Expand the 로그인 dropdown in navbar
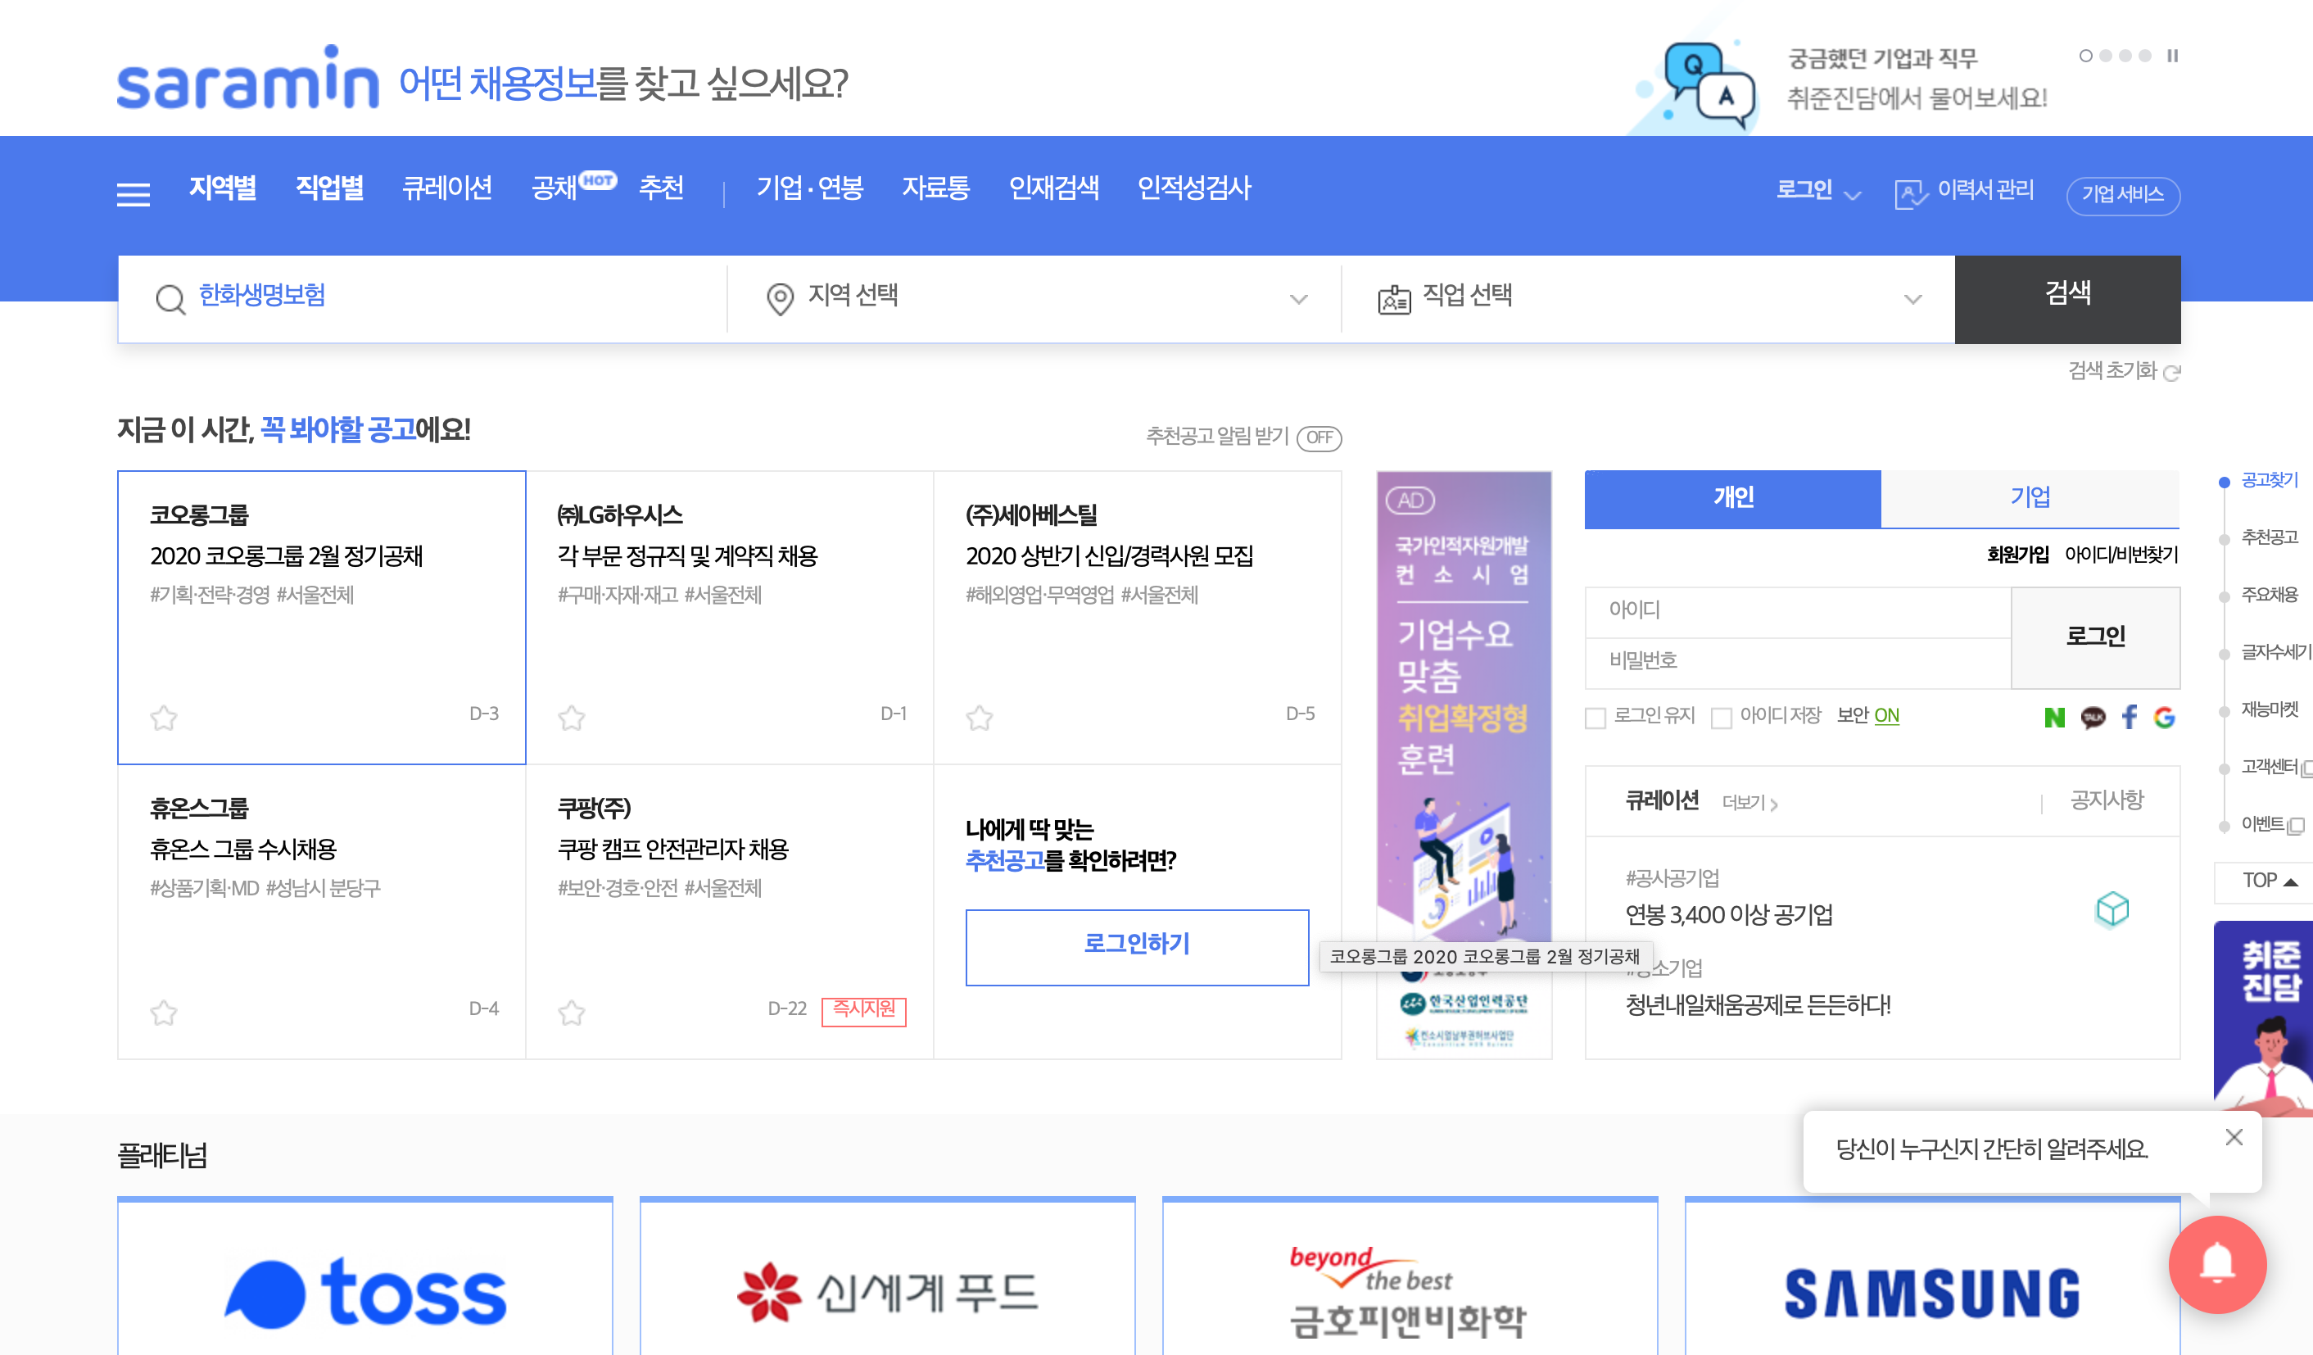The width and height of the screenshot is (2313, 1355). coord(1818,191)
